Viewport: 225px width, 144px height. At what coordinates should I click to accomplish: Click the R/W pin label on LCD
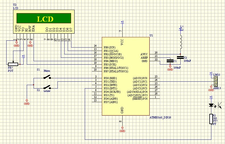(x=30, y=29)
